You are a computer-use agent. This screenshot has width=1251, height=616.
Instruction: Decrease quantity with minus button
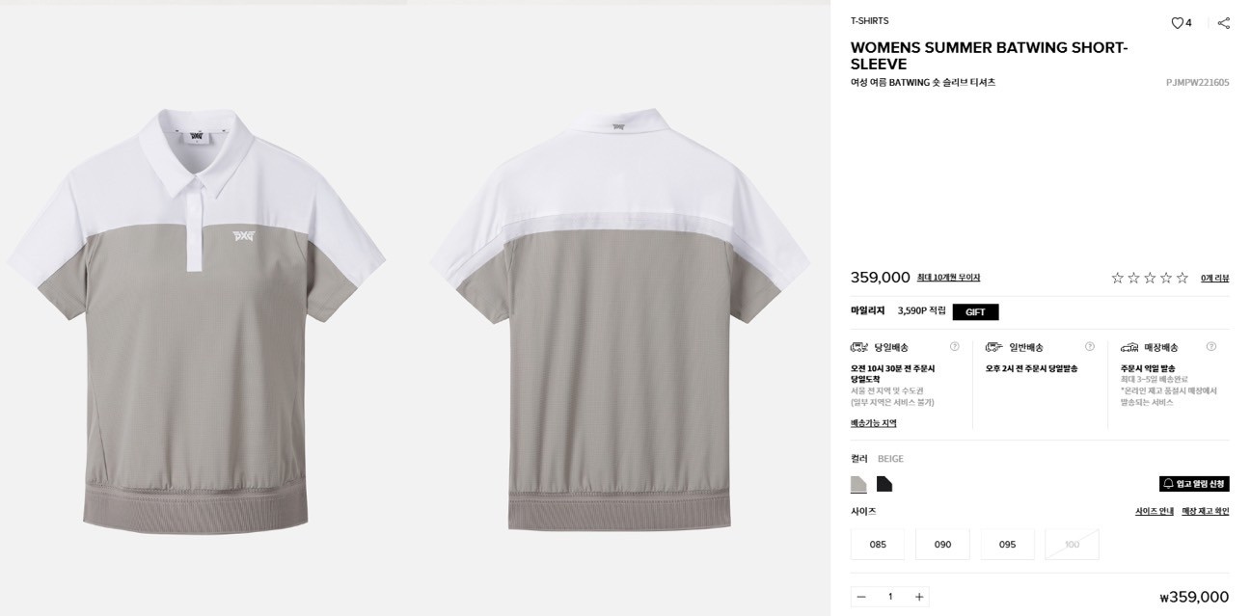pyautogui.click(x=861, y=597)
